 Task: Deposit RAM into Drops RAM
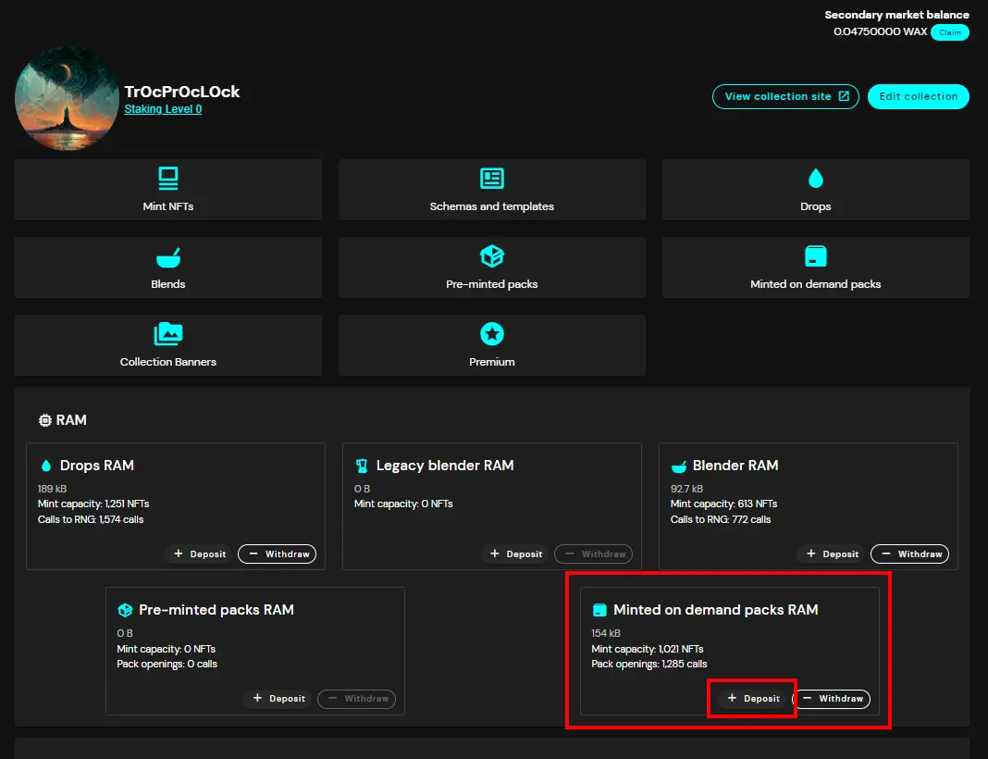(200, 554)
